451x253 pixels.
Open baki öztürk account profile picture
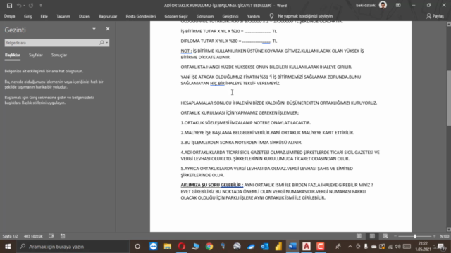click(383, 5)
